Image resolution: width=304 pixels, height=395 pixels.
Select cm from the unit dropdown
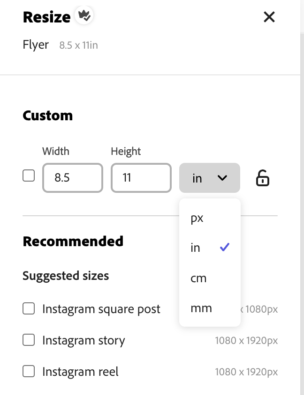(199, 278)
